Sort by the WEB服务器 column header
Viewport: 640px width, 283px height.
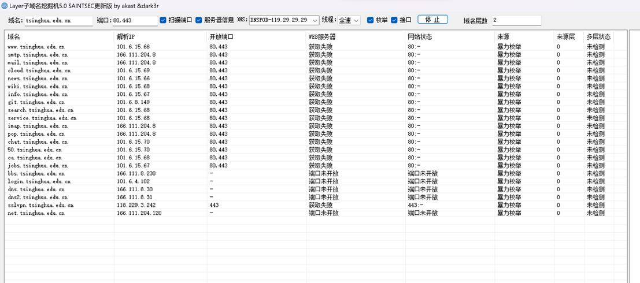click(x=356, y=37)
